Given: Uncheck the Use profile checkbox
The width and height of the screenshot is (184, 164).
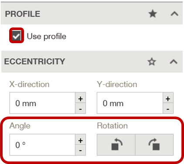Looking at the screenshot, I should [17, 35].
